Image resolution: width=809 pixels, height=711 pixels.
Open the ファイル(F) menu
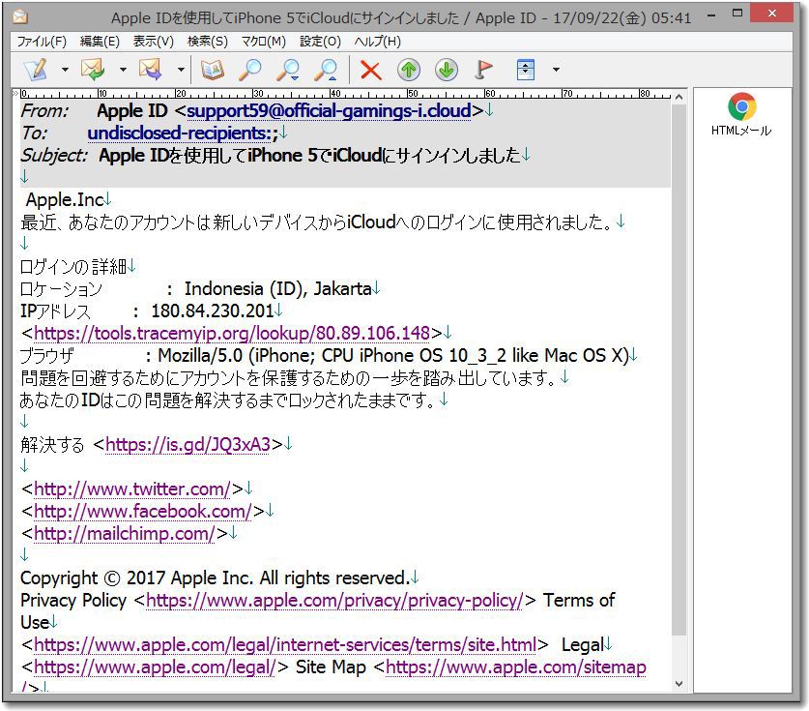(42, 42)
